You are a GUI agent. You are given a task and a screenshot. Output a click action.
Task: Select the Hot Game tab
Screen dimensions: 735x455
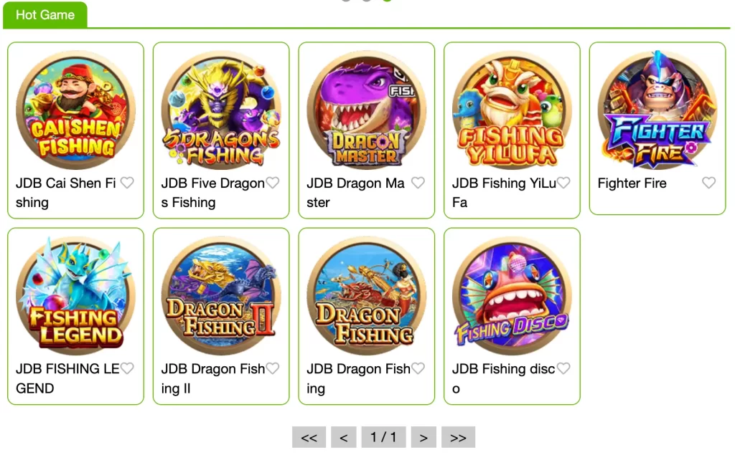tap(45, 15)
